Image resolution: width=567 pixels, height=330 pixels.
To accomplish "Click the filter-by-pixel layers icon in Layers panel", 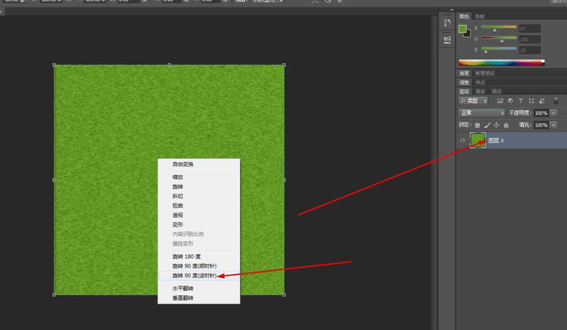I will 500,101.
